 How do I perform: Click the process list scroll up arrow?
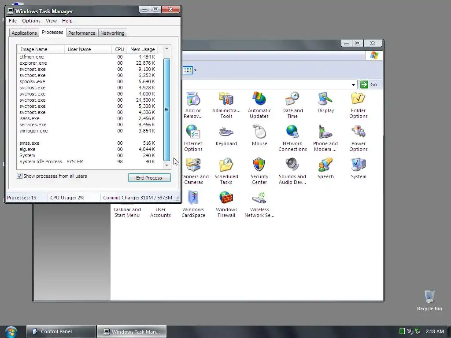click(x=166, y=49)
